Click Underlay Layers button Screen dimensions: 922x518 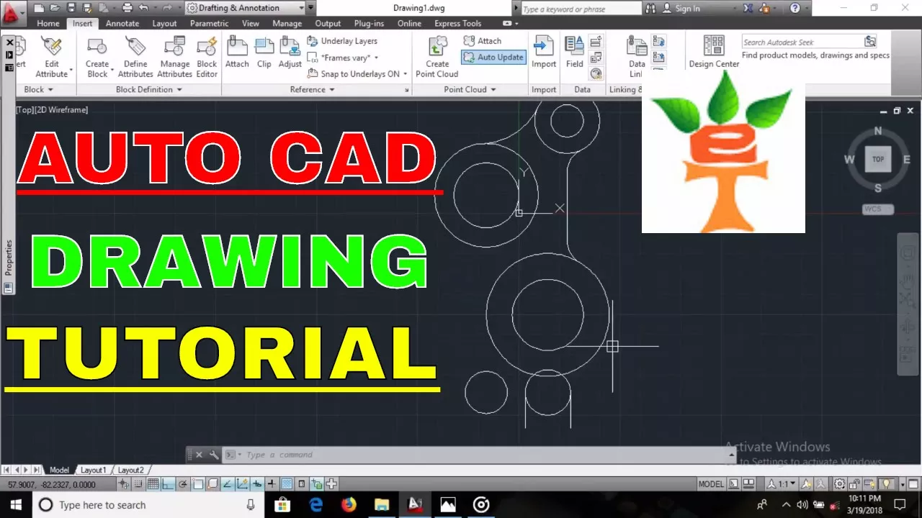343,41
